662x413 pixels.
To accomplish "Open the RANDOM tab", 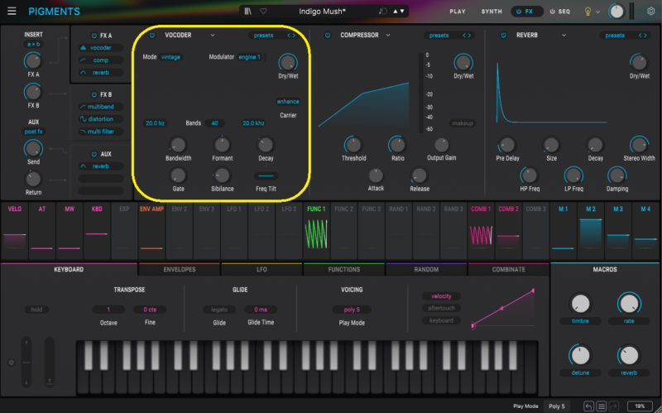I will [426, 270].
